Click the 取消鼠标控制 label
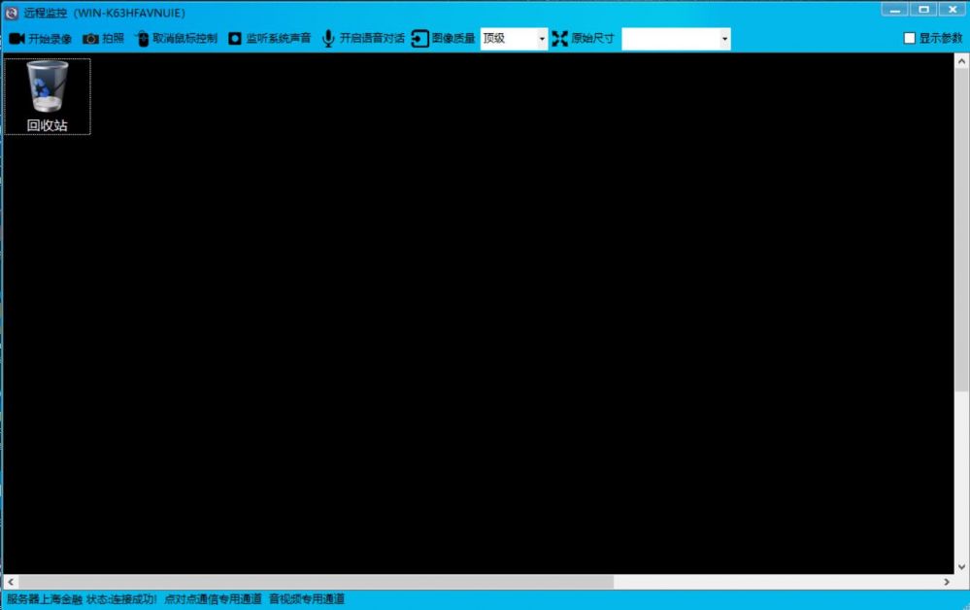The height and width of the screenshot is (610, 970). [184, 39]
